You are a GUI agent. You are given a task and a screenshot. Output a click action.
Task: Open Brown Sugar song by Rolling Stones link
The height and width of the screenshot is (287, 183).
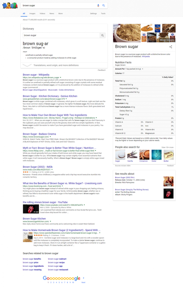[132, 190]
